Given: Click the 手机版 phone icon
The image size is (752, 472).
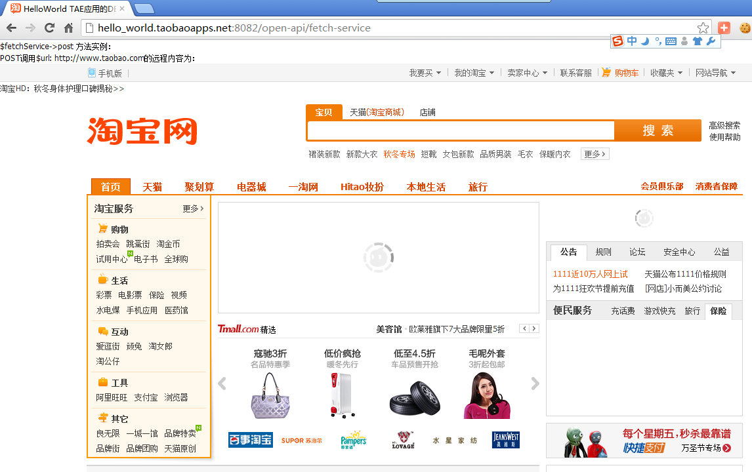Looking at the screenshot, I should (x=92, y=73).
